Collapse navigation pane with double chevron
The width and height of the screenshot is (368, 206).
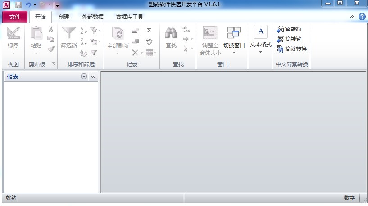[93, 76]
